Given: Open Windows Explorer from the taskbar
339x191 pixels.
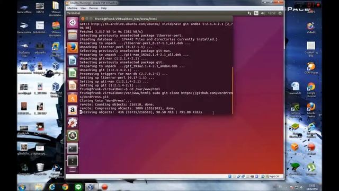Looking at the screenshot, I should point(39,187).
